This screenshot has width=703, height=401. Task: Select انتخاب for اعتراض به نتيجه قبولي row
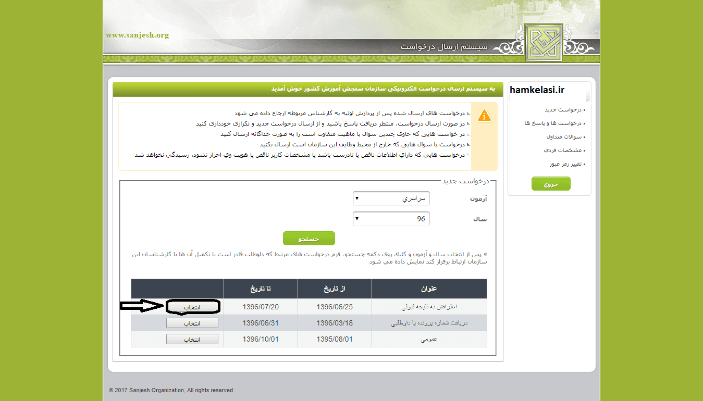(192, 307)
